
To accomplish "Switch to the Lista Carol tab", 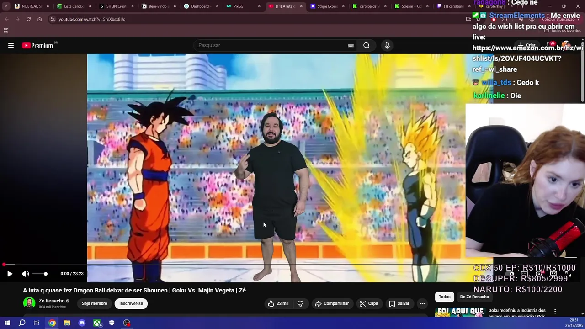I will point(74,6).
